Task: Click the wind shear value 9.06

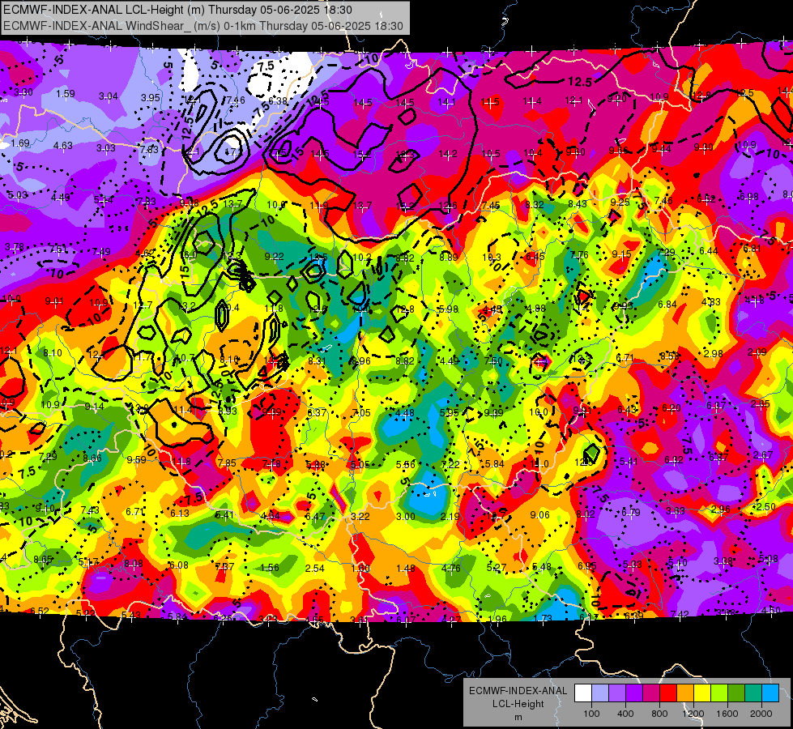Action: point(539,514)
